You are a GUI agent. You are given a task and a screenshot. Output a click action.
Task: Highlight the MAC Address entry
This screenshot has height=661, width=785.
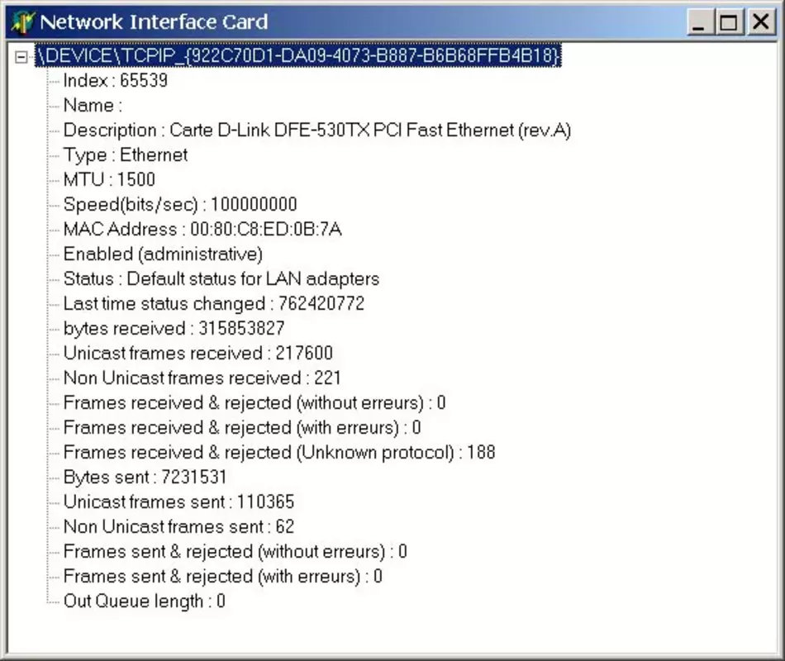(x=202, y=229)
